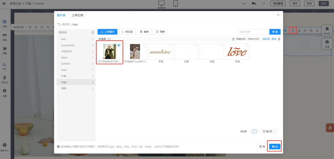Click the back arrow beside 根目录 breadcrumb
334x159 pixels.
point(59,24)
